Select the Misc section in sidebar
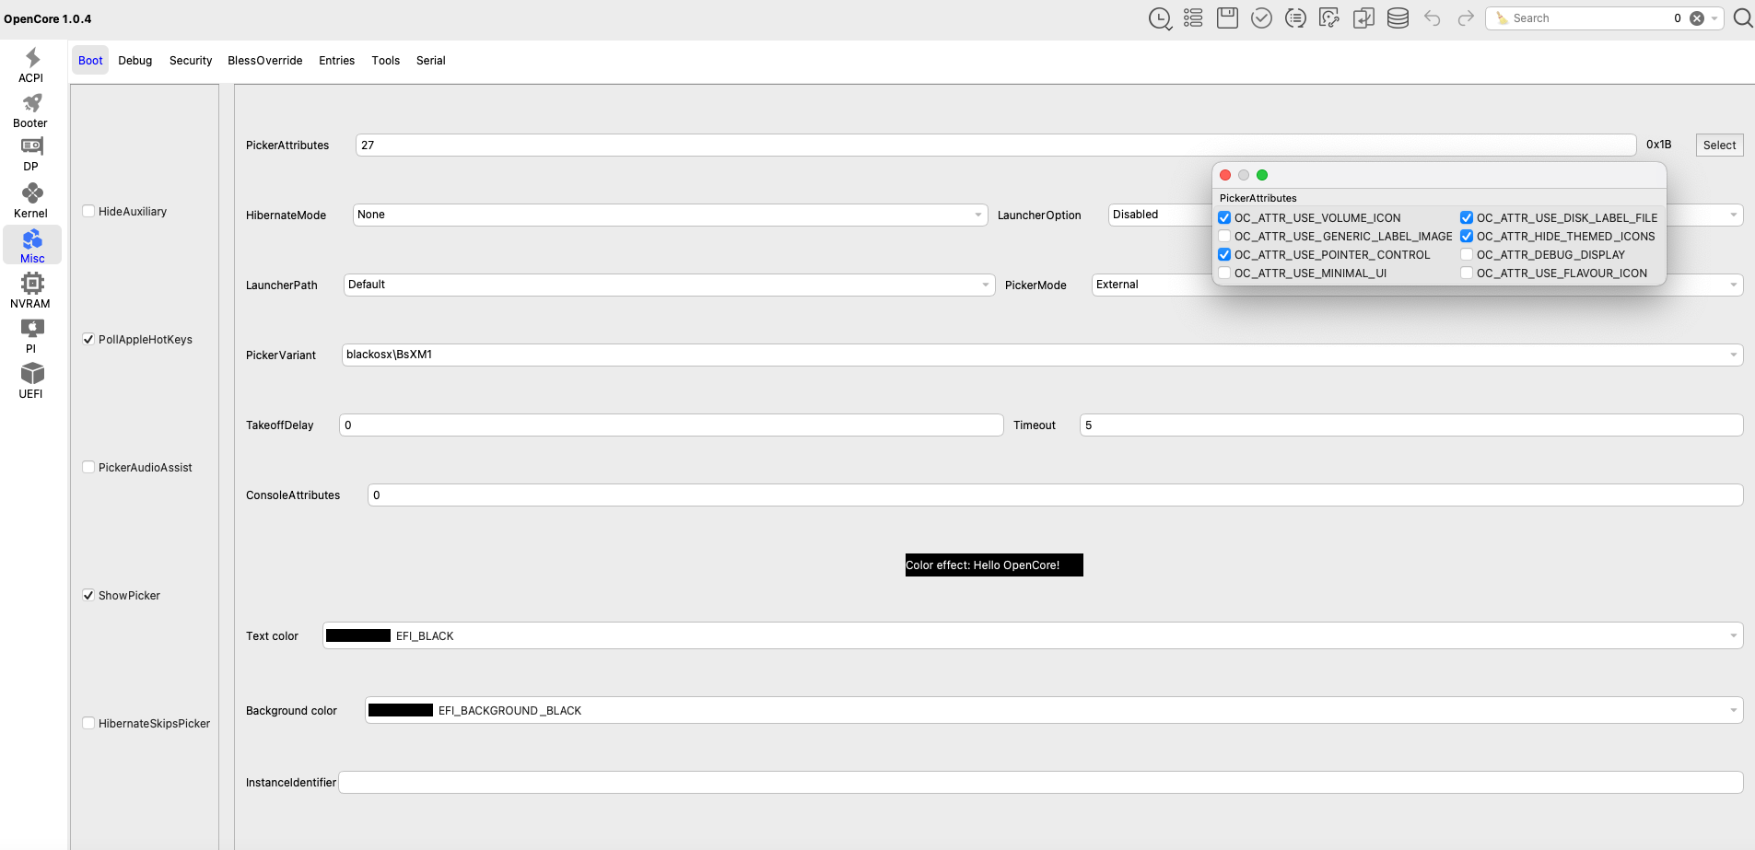1755x850 pixels. pos(32,246)
